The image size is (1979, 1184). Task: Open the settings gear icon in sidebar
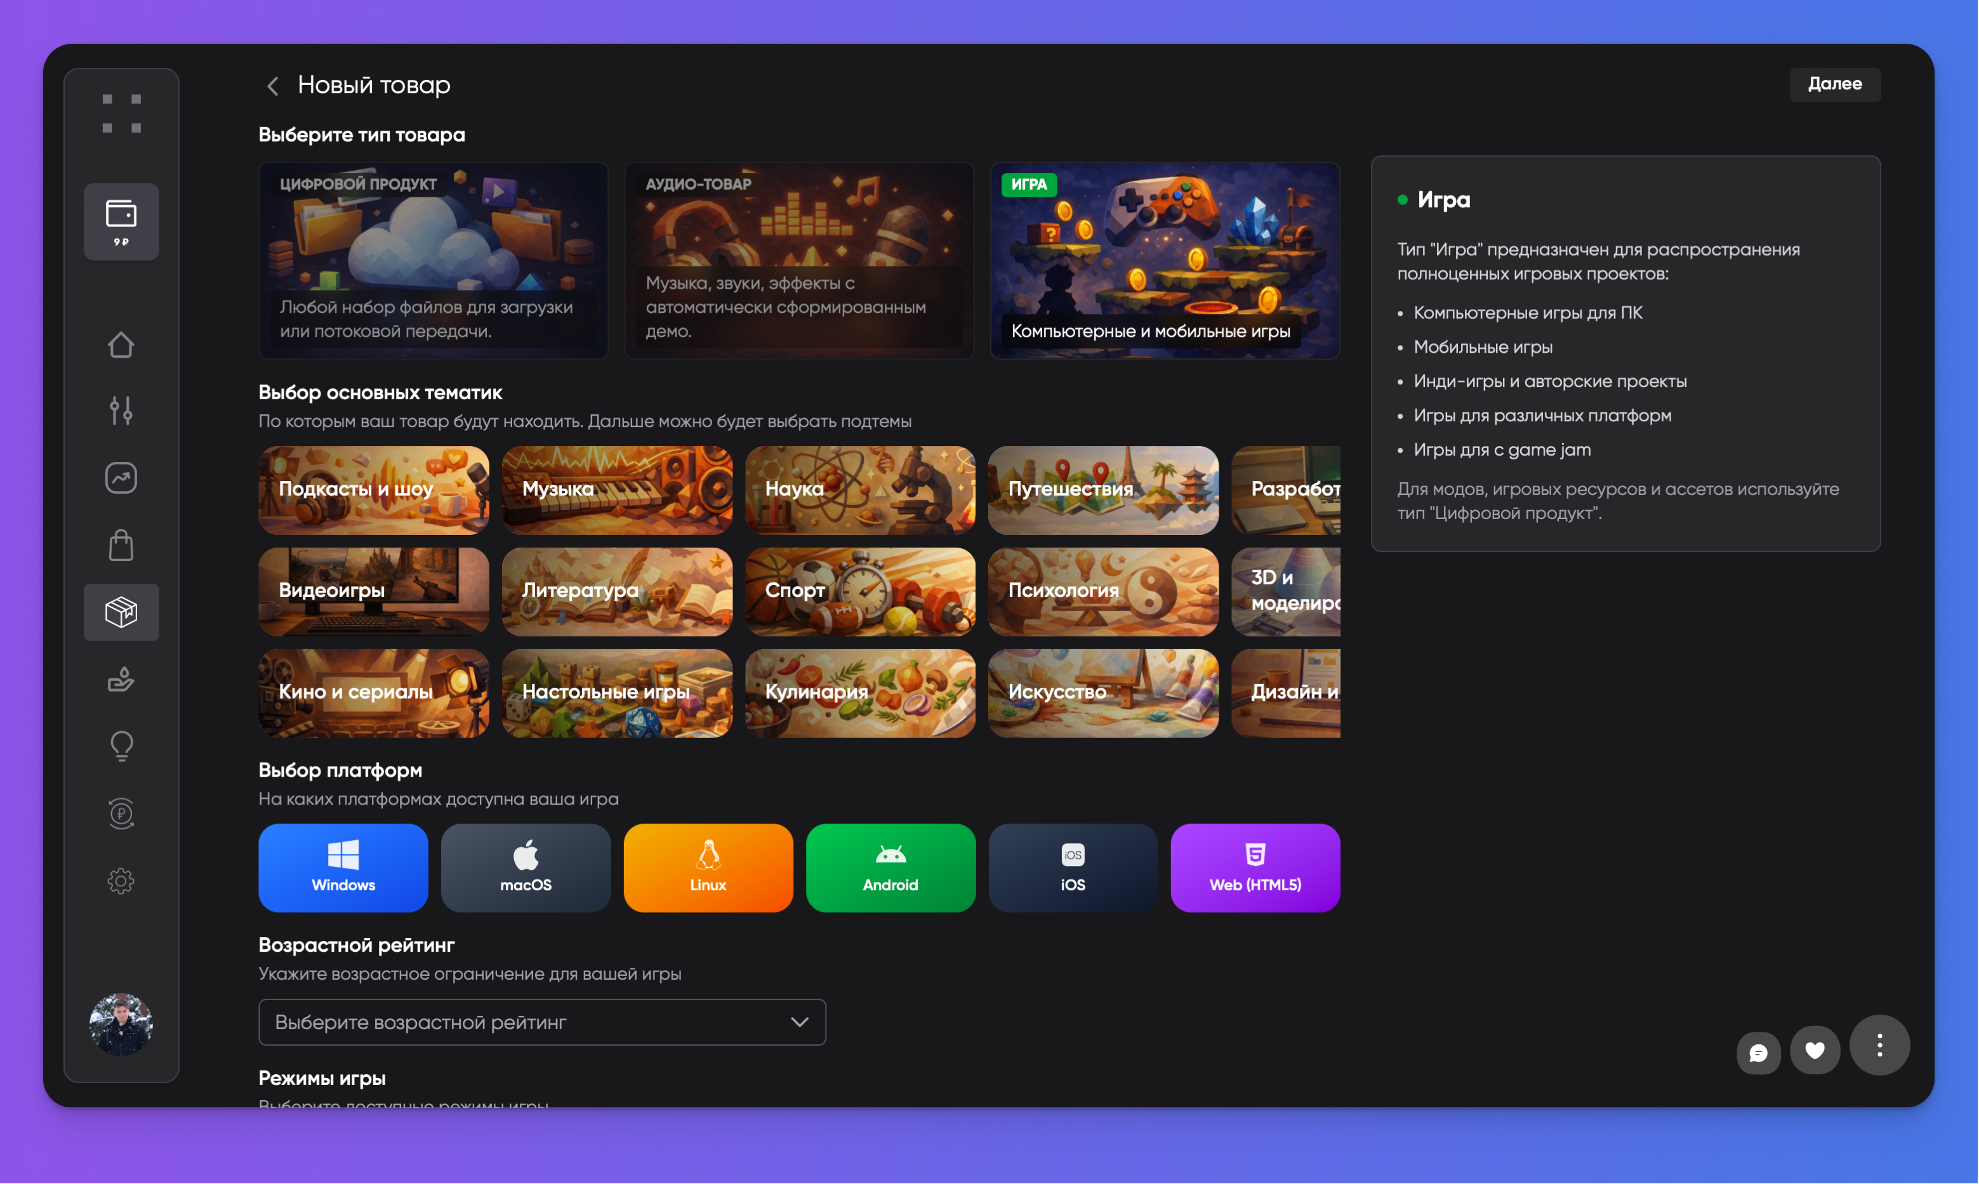tap(121, 881)
